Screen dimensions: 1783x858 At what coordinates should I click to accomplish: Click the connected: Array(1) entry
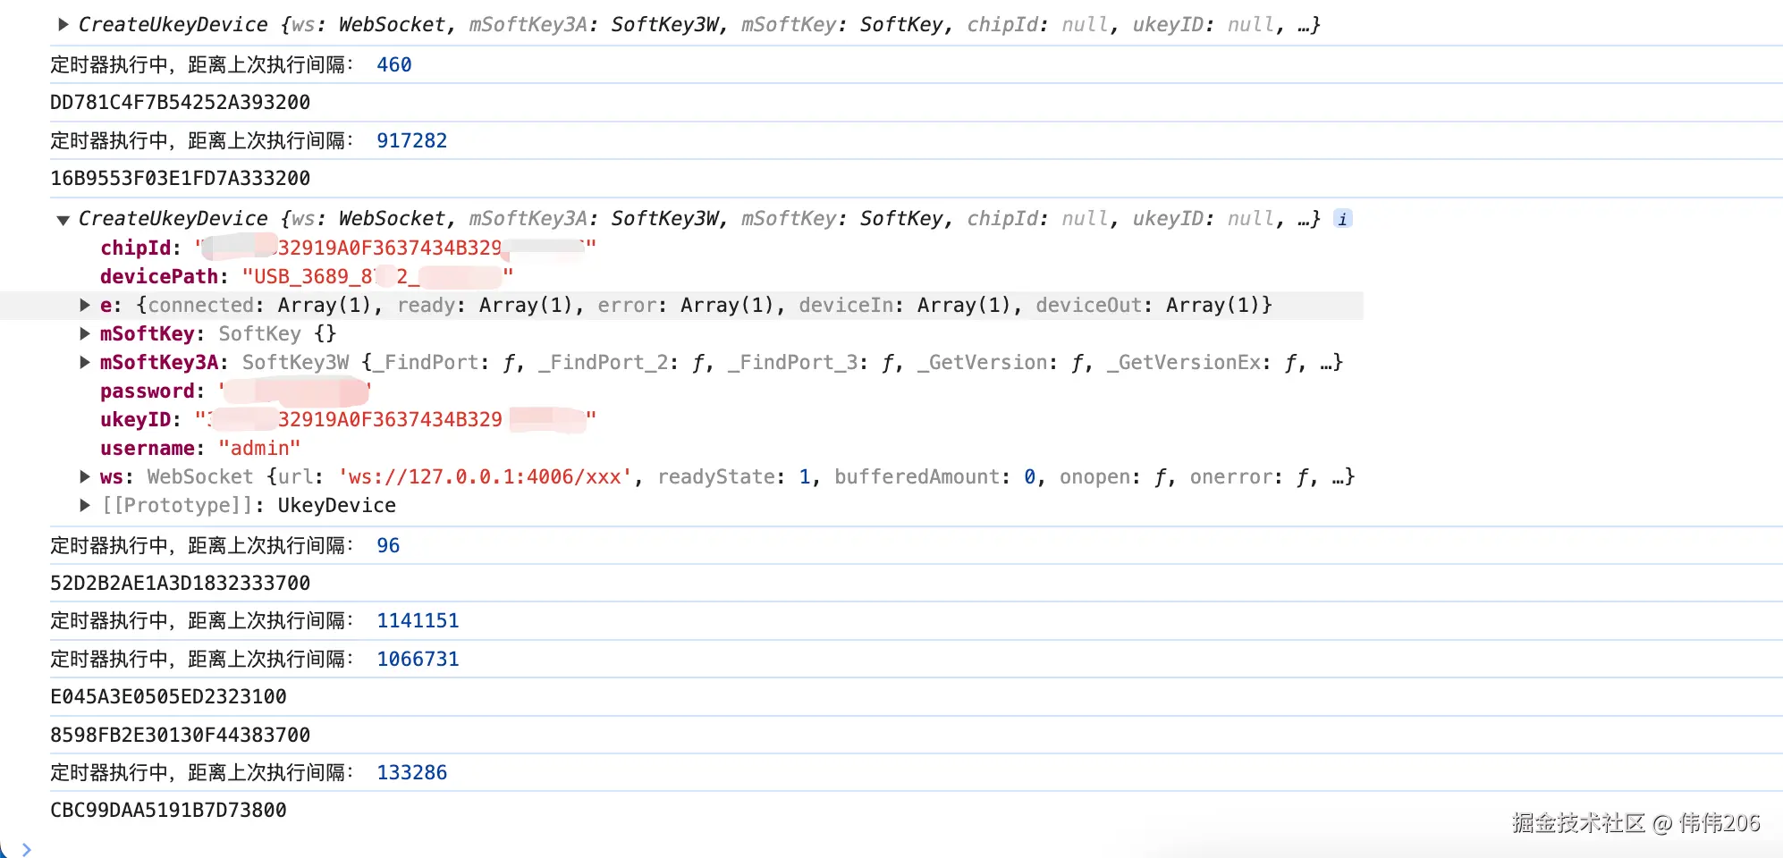tap(258, 306)
